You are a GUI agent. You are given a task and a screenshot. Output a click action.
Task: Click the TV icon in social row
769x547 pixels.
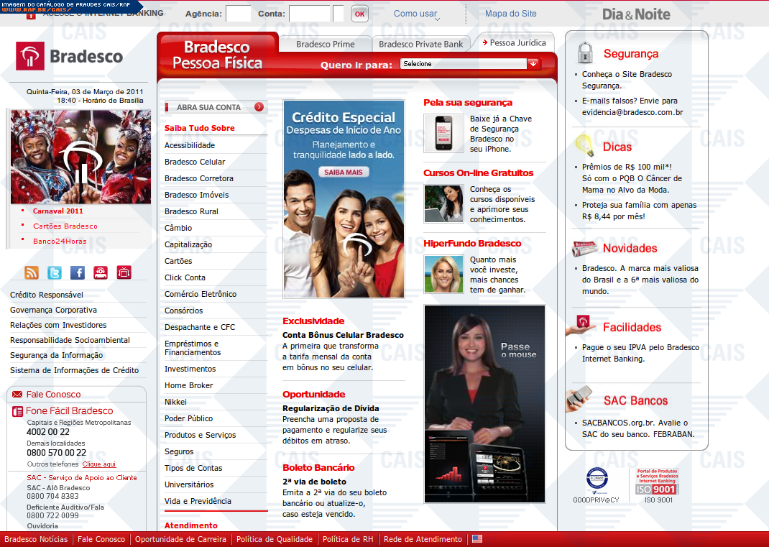point(124,272)
